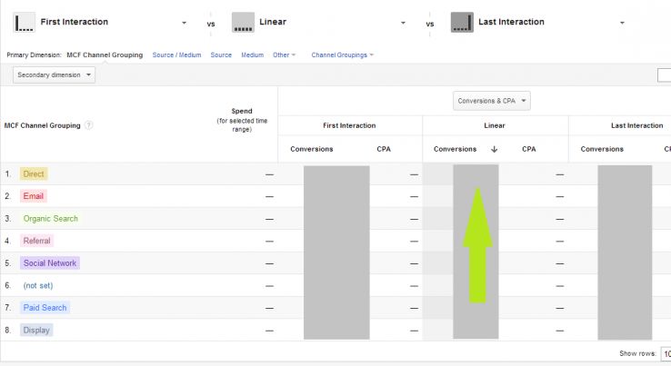Click the Organic Search channel
The height and width of the screenshot is (366, 671).
click(x=50, y=219)
